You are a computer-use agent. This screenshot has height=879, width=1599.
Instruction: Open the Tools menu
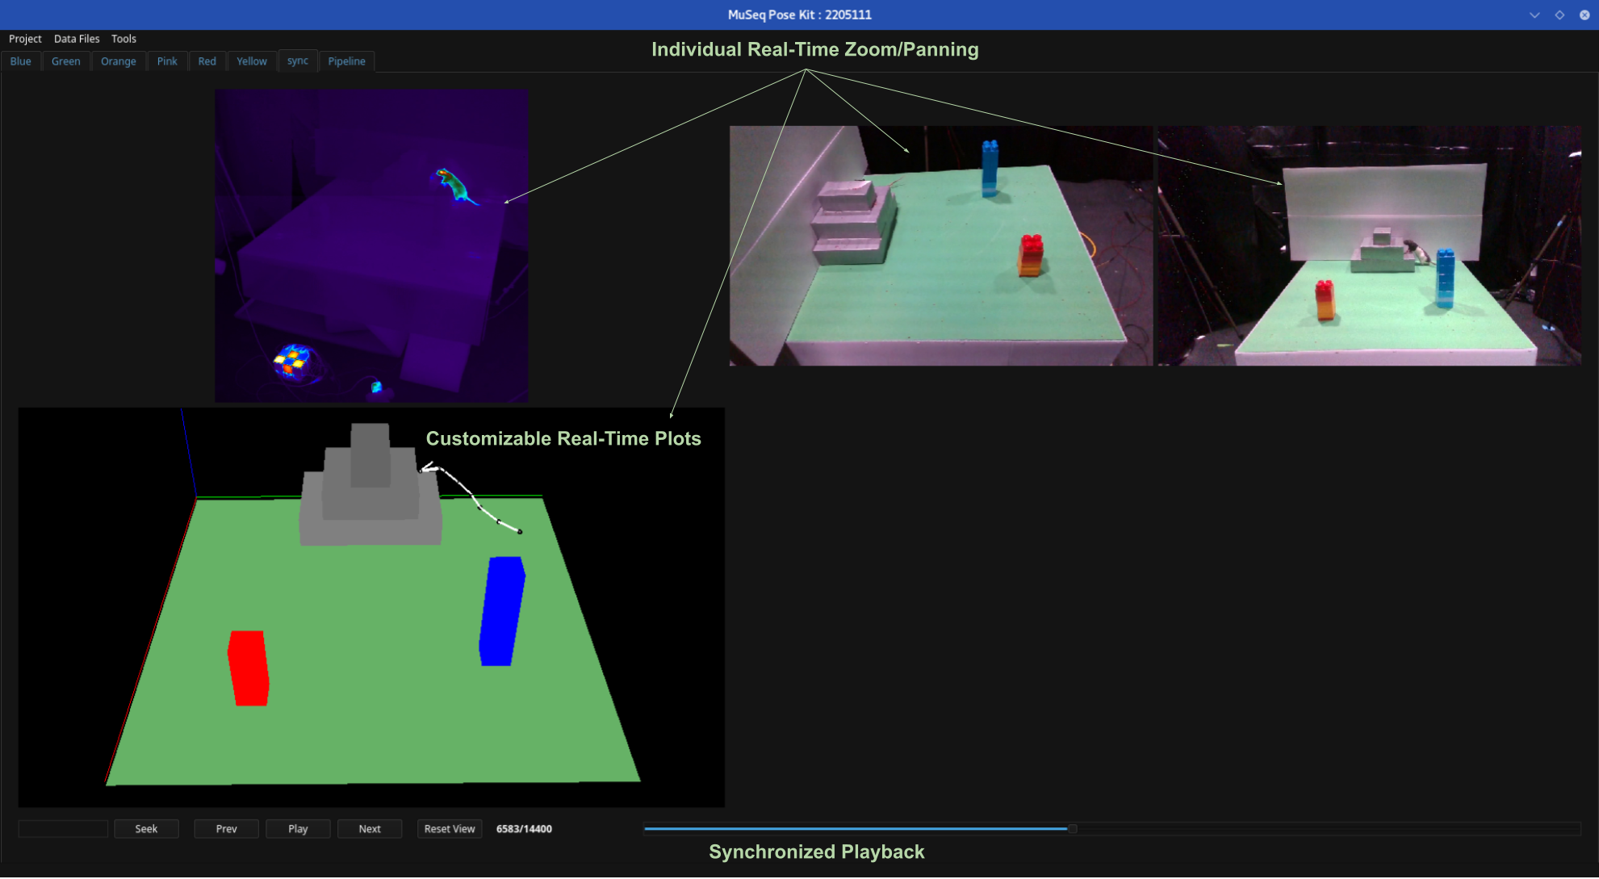point(123,39)
